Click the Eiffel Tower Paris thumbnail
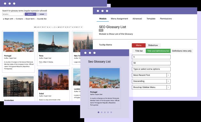Screen dimensions: 201x122 pyautogui.click(x=54, y=42)
